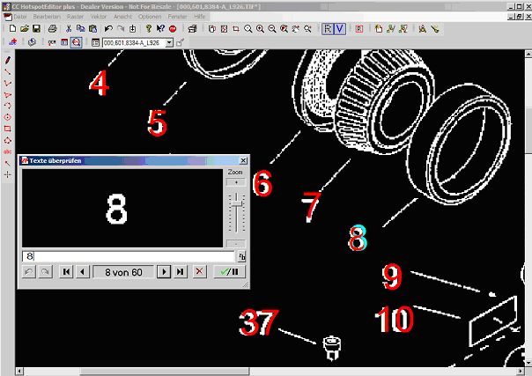
Task: Copy selection with the copy icon
Action: point(80,29)
